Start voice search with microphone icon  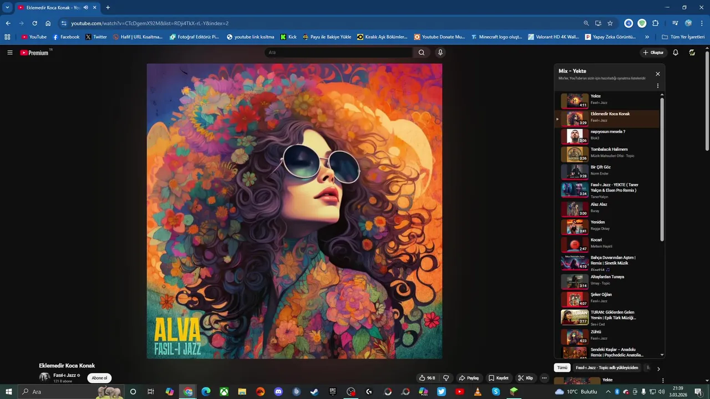pos(440,53)
